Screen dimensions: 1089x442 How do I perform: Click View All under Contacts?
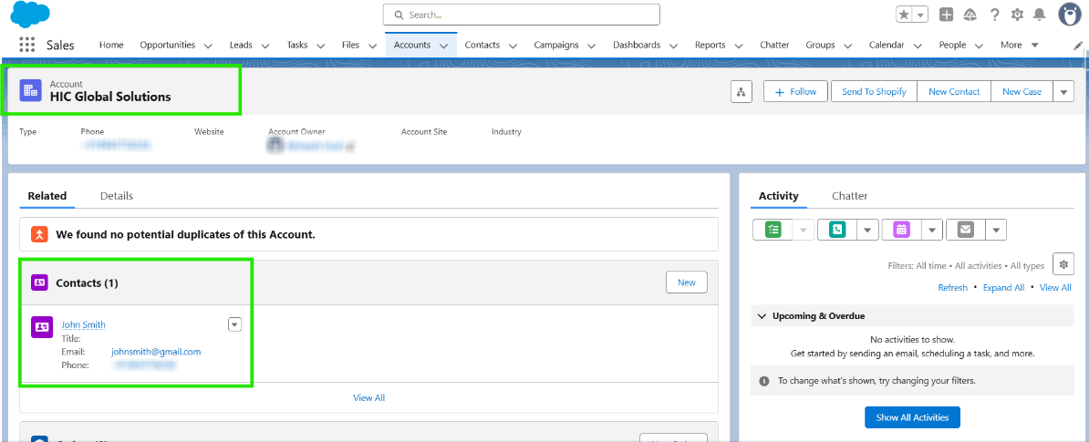pos(368,397)
